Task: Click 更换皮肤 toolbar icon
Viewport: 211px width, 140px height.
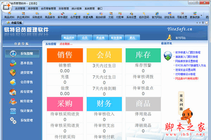Action: (195, 15)
